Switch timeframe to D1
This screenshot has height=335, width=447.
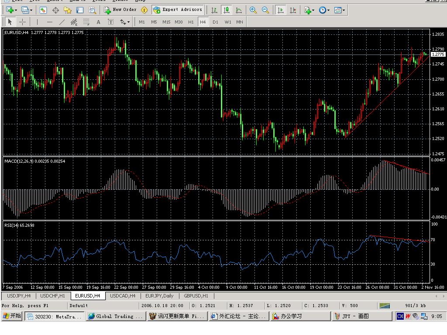[215, 22]
